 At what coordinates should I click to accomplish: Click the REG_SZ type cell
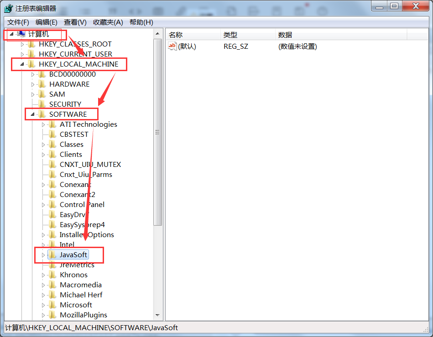click(x=236, y=47)
